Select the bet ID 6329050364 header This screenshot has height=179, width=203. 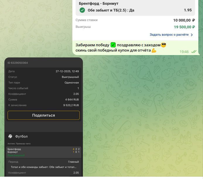pos(18,63)
